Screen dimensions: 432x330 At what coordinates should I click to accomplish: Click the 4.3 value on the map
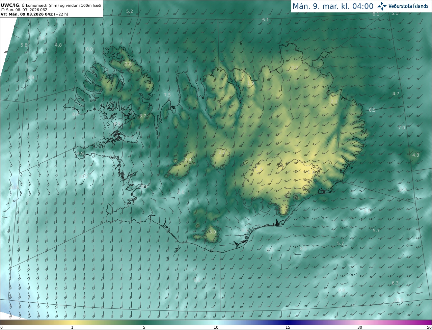pos(416,155)
